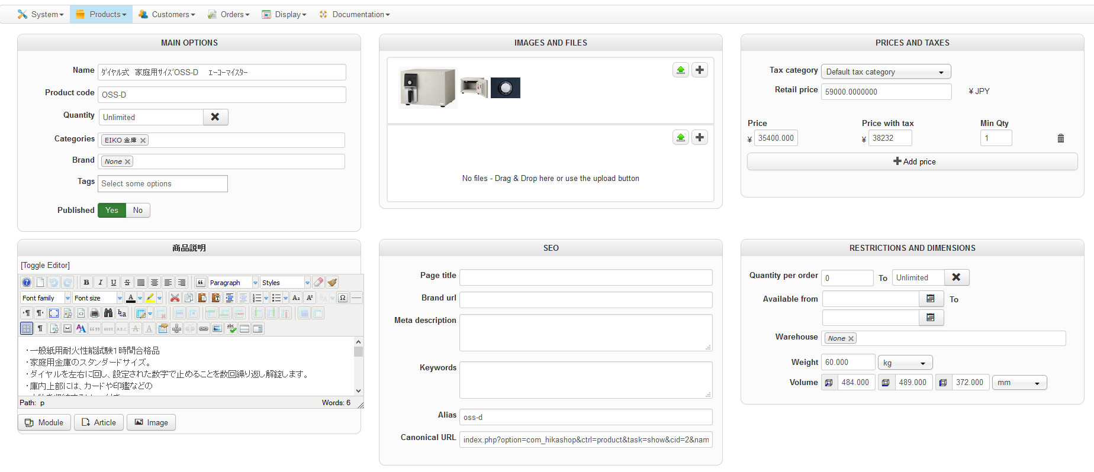
Task: Toggle visible paragraph marks in the editor
Action: tap(40, 329)
